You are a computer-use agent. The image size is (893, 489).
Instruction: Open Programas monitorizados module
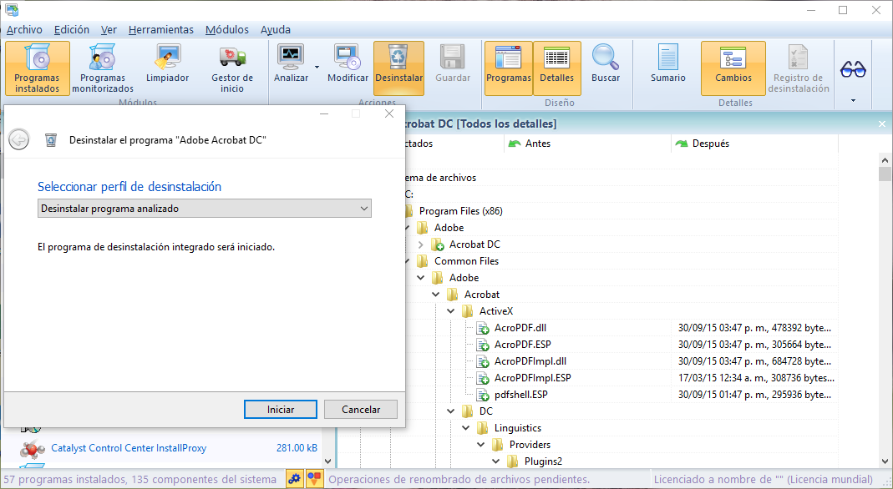(x=103, y=68)
